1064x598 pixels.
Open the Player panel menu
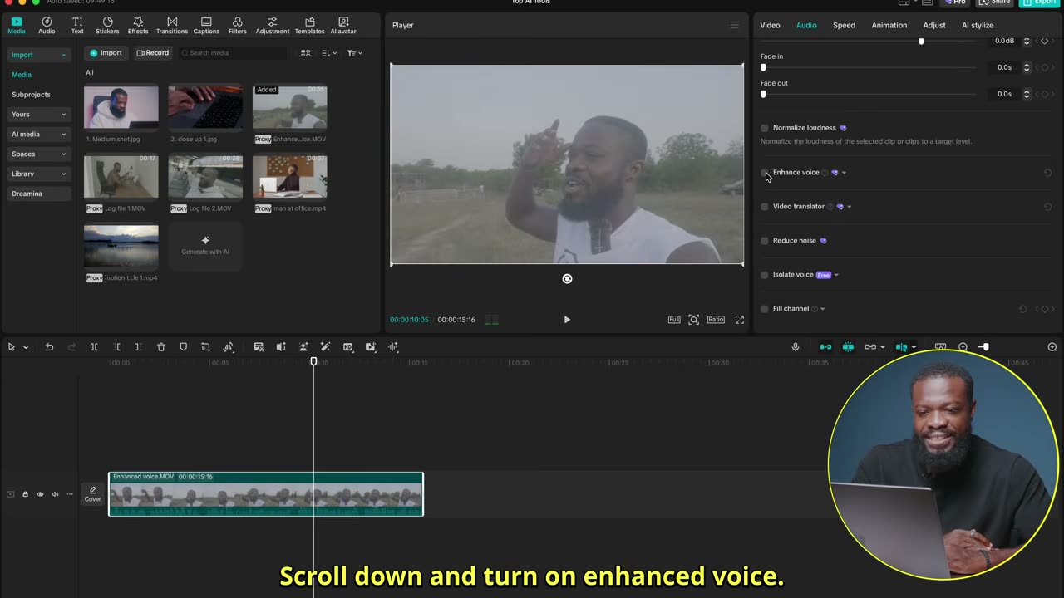[x=735, y=26]
